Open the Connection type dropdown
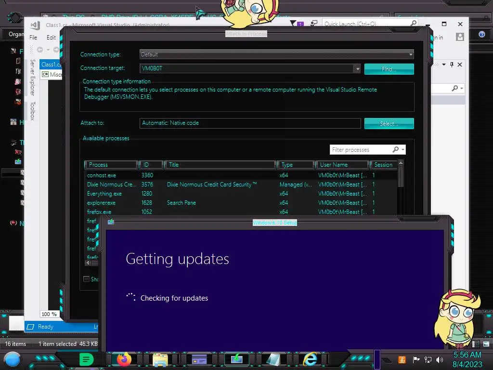The height and width of the screenshot is (370, 493). [276, 54]
